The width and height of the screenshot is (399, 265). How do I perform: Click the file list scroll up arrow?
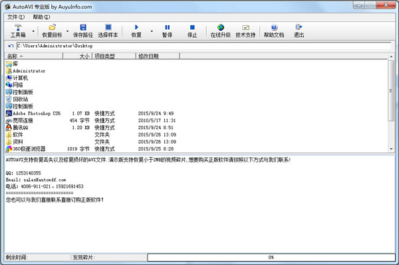click(x=391, y=57)
